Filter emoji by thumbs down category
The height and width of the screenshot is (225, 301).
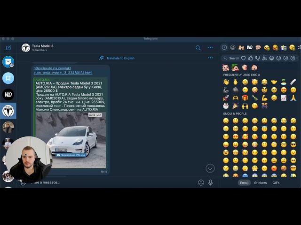257,58
